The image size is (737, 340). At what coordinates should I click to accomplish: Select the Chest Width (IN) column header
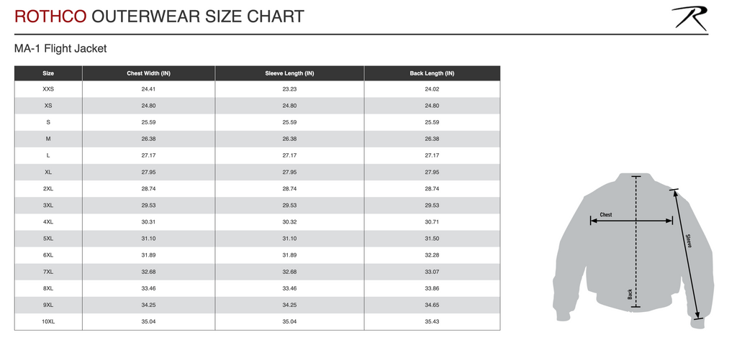pyautogui.click(x=148, y=73)
